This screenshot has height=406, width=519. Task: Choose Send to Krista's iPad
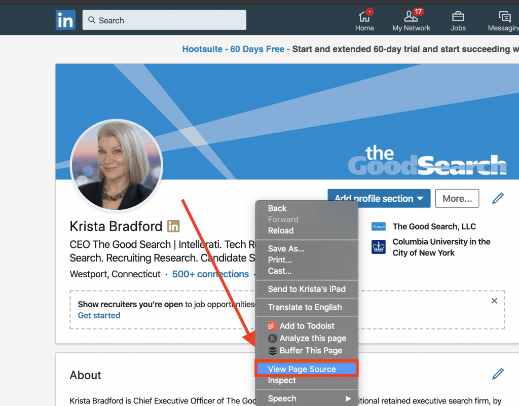pos(307,289)
